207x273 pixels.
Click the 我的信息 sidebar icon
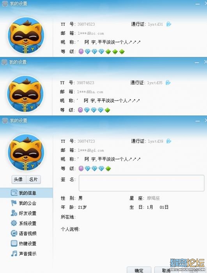[14, 193]
